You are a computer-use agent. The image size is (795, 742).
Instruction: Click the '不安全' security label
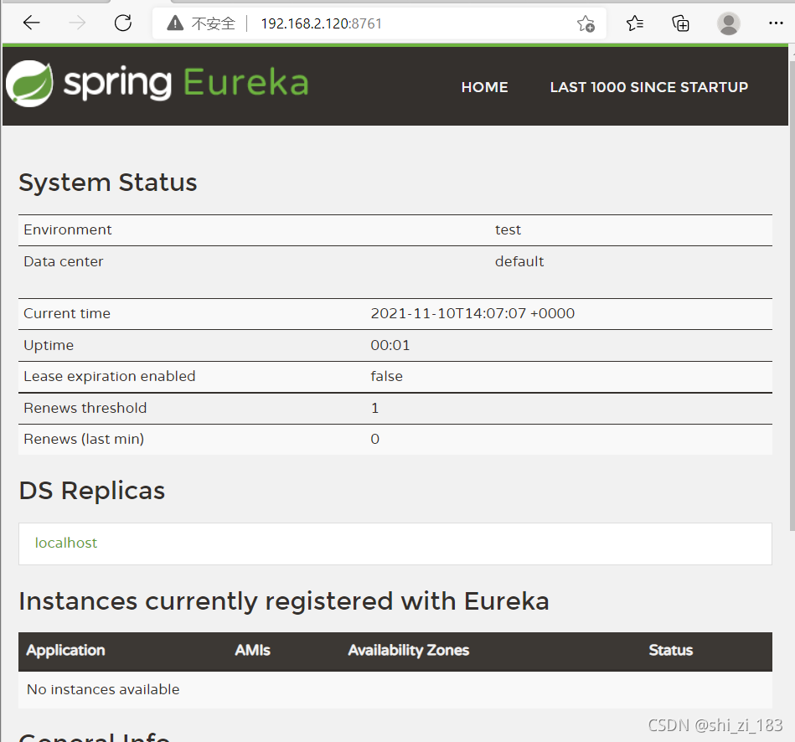tap(214, 23)
